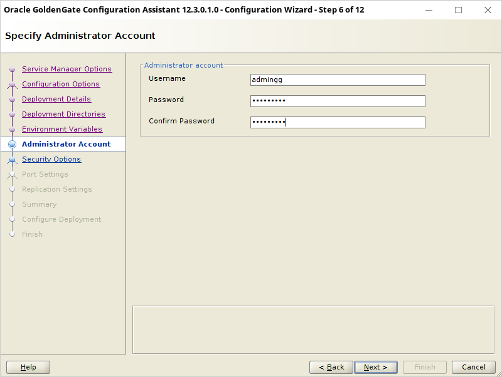Image resolution: width=502 pixels, height=377 pixels.
Task: Click the Security Options step bullet
Action: [x=12, y=160]
